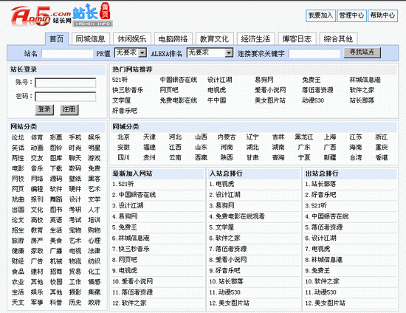Open the 博客日志 tab
Viewport: 406px width, 313px height.
[297, 39]
